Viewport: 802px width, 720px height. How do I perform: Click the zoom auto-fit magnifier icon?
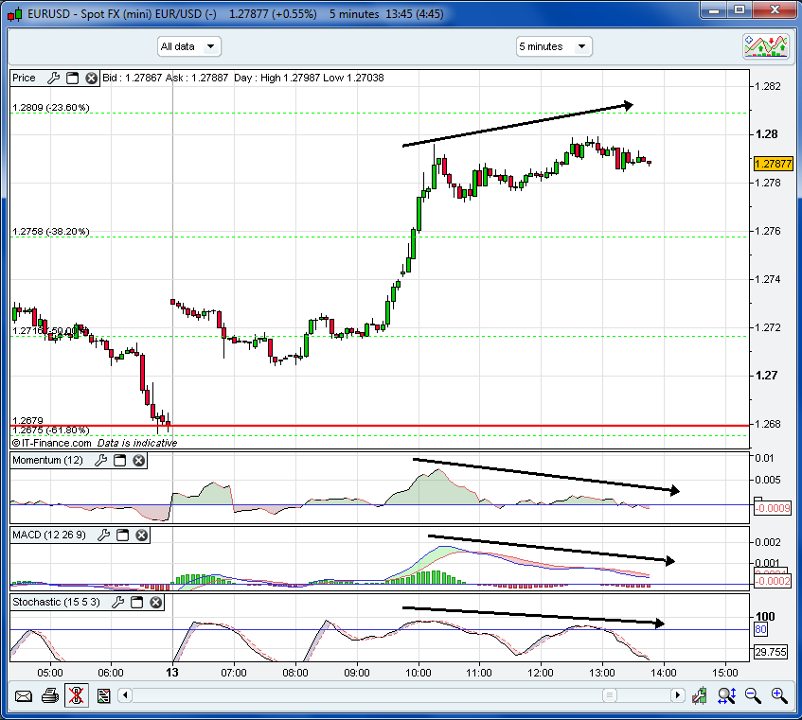coord(726,695)
